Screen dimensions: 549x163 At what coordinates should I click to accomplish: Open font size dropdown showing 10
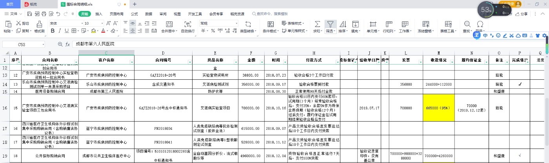click(x=101, y=23)
